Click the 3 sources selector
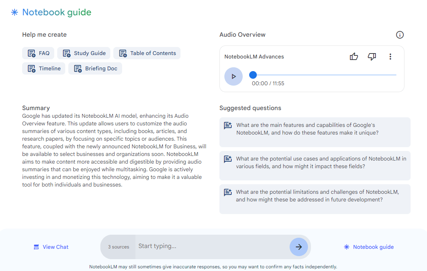 click(x=118, y=247)
